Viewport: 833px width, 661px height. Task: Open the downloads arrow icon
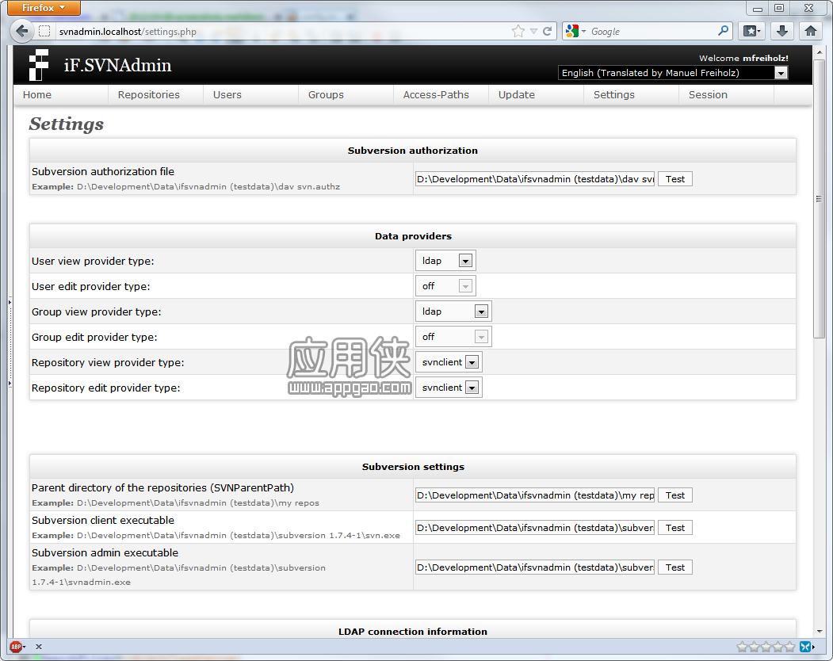point(781,32)
